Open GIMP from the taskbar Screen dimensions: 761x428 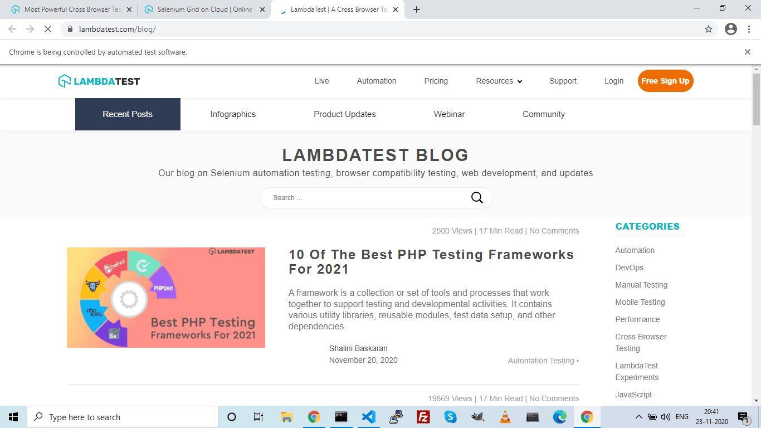coord(478,417)
